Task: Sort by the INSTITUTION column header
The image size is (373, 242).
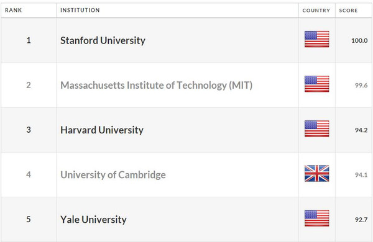Action: (80, 10)
